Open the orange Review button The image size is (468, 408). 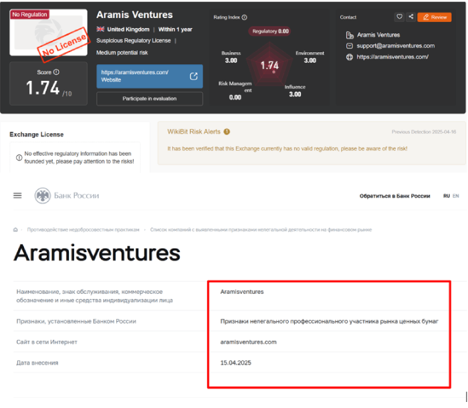pyautogui.click(x=435, y=17)
